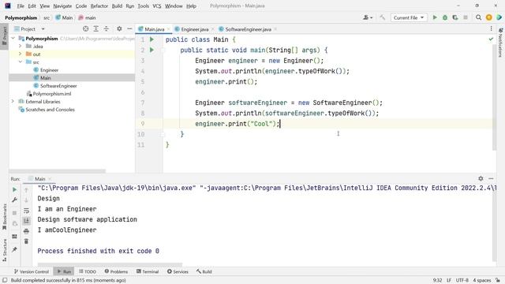Open the VCS menu
Image resolution: width=505 pixels, height=284 pixels.
tap(157, 6)
